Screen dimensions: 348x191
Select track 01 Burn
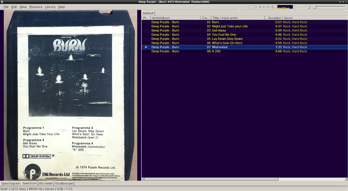[x=245, y=22]
